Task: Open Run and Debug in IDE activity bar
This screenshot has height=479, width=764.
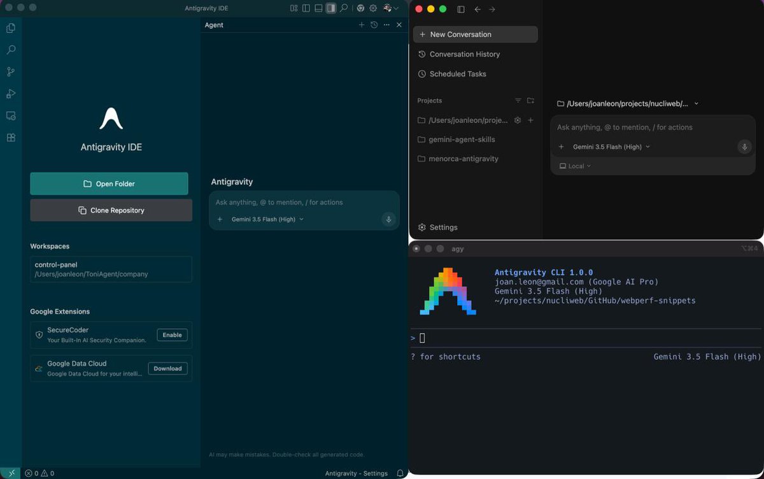Action: (x=11, y=94)
